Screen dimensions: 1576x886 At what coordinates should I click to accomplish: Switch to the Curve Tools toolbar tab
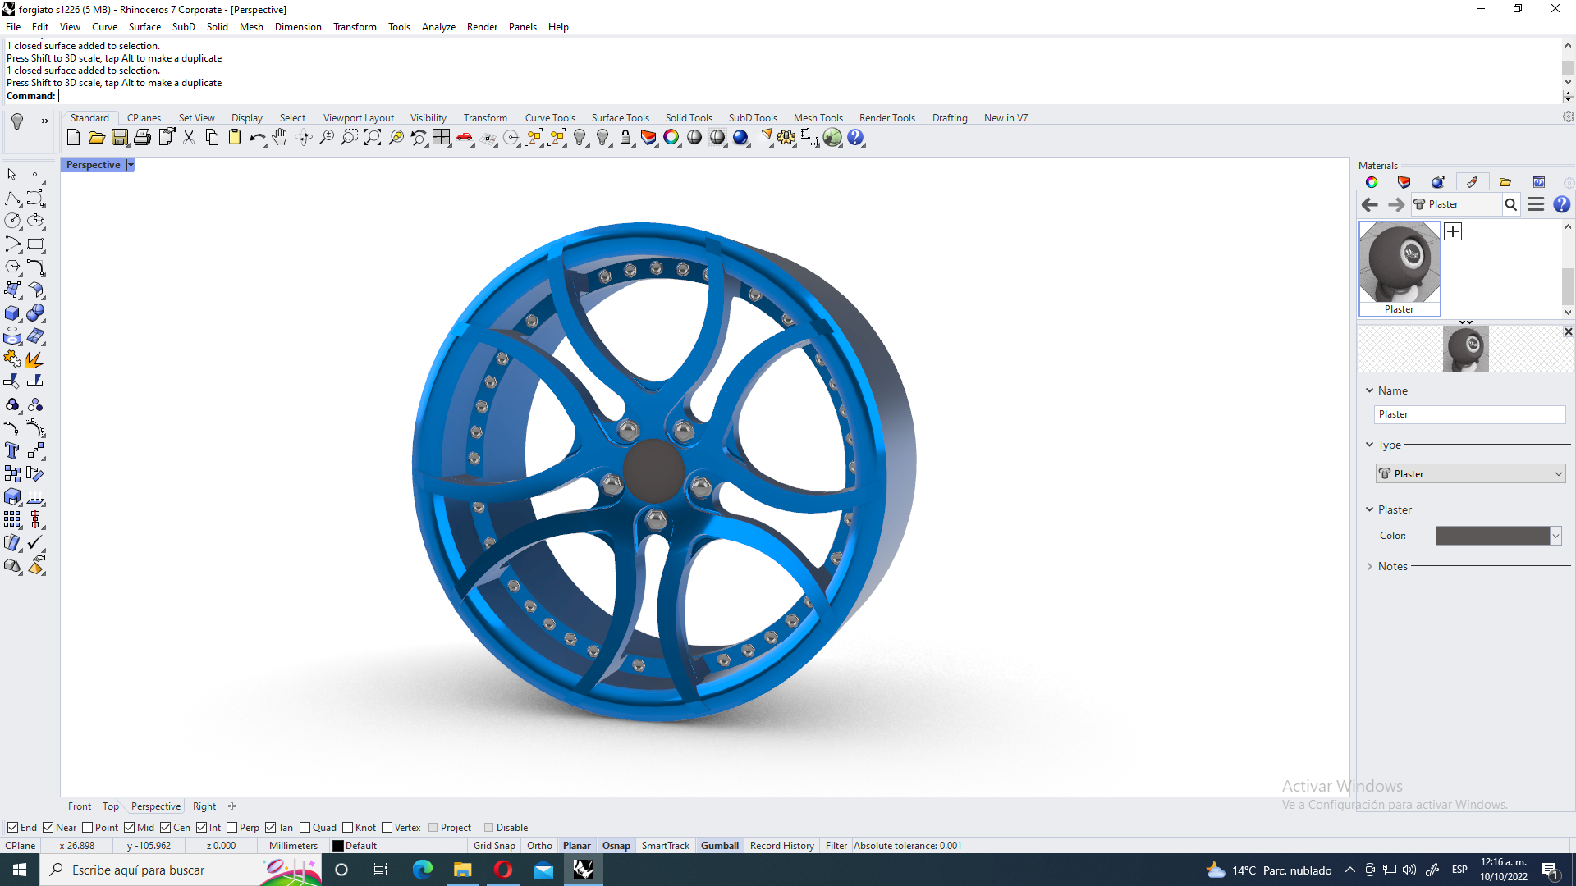coord(550,117)
